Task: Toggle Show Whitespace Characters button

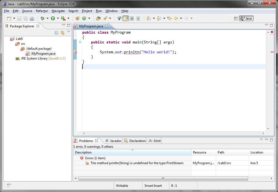Action: [x=138, y=18]
